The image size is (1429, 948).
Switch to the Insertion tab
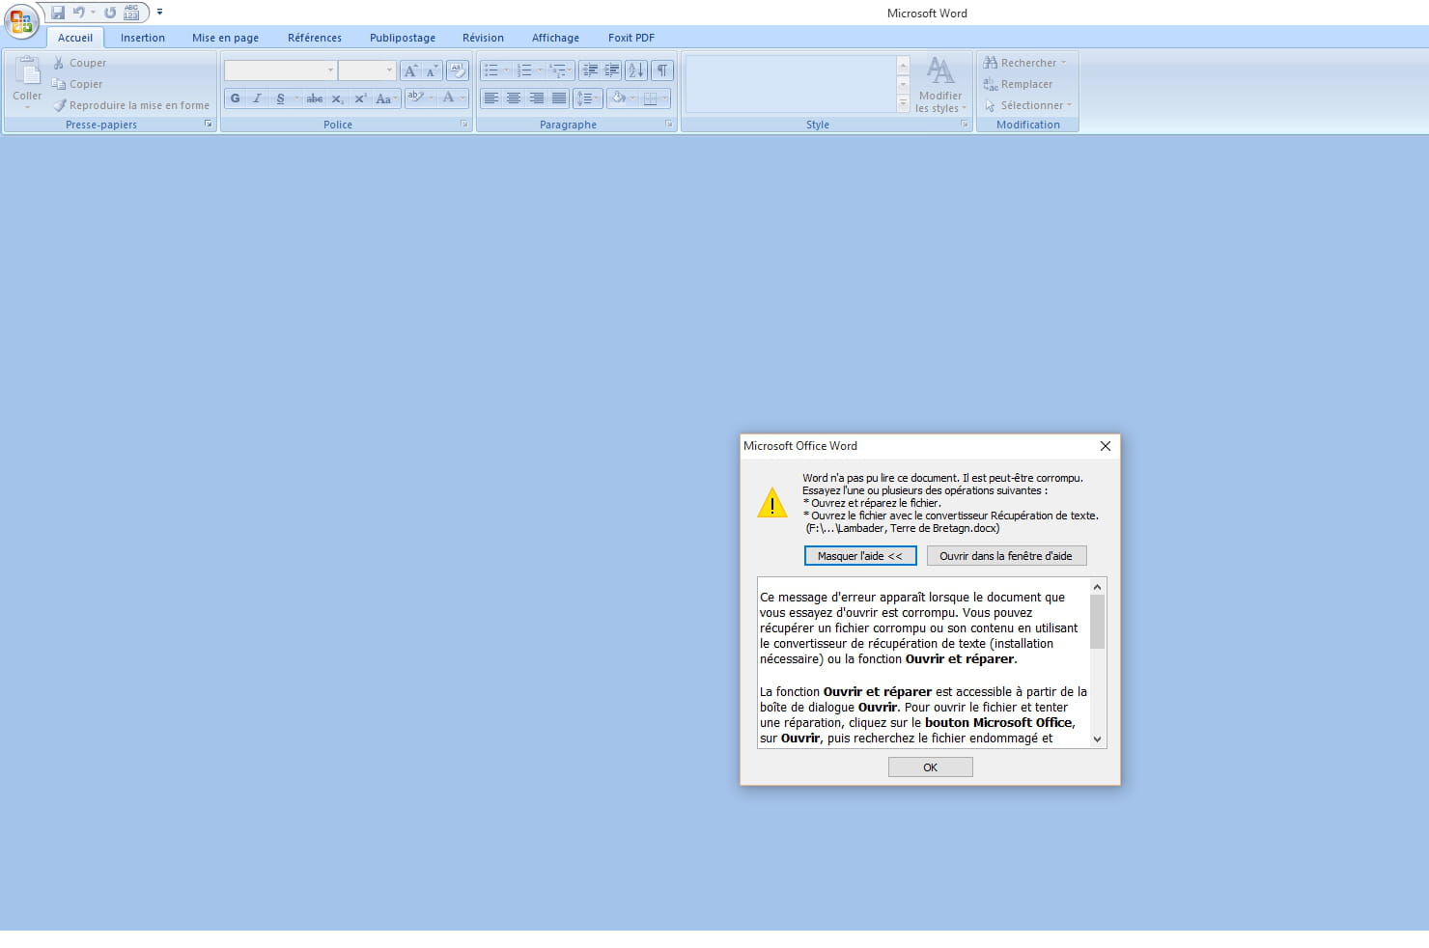pyautogui.click(x=143, y=38)
